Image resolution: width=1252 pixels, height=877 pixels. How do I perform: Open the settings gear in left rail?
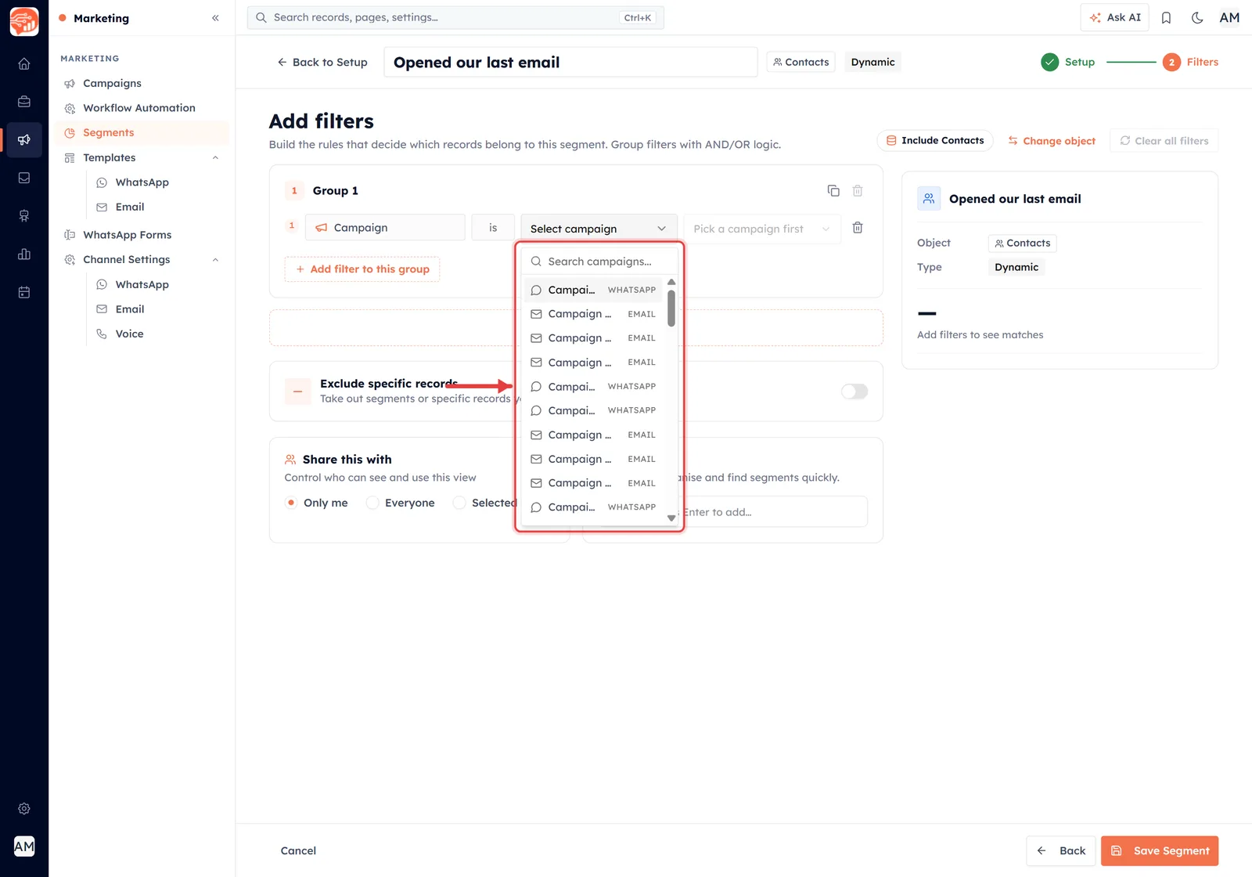[24, 808]
